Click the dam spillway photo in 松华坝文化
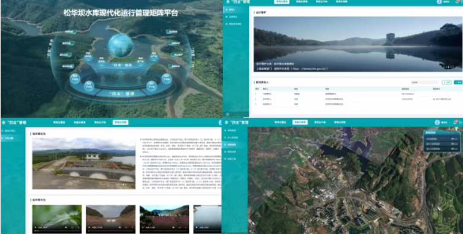463x234 pixels. pos(84,163)
